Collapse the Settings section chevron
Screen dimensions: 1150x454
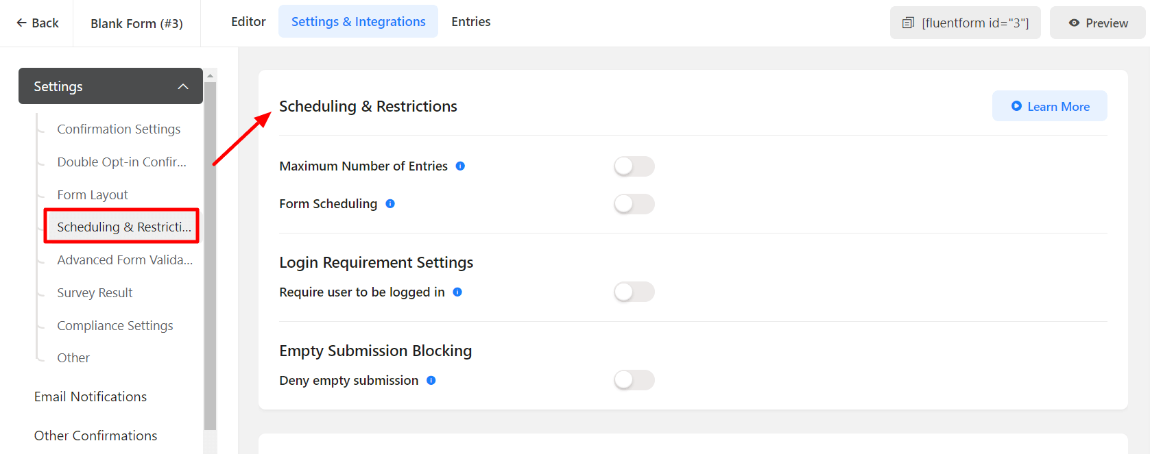click(x=183, y=86)
